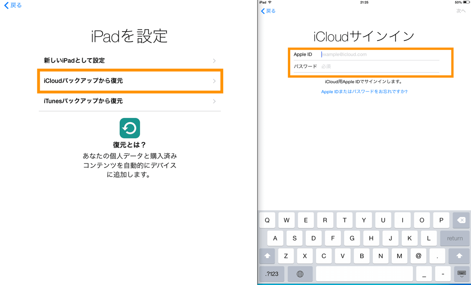Tap the space bar
471x285 pixels.
click(x=364, y=274)
